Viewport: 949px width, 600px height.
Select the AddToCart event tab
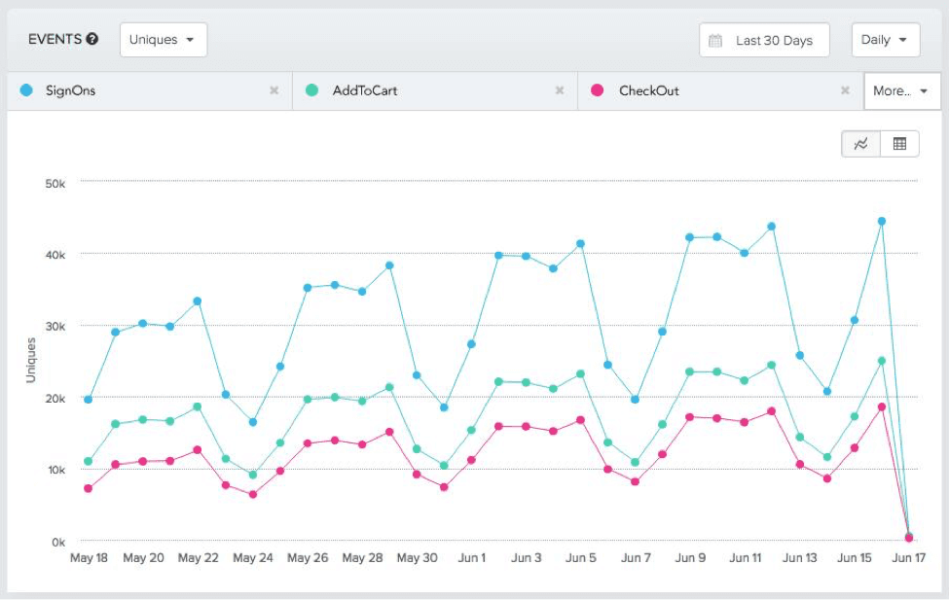(428, 90)
